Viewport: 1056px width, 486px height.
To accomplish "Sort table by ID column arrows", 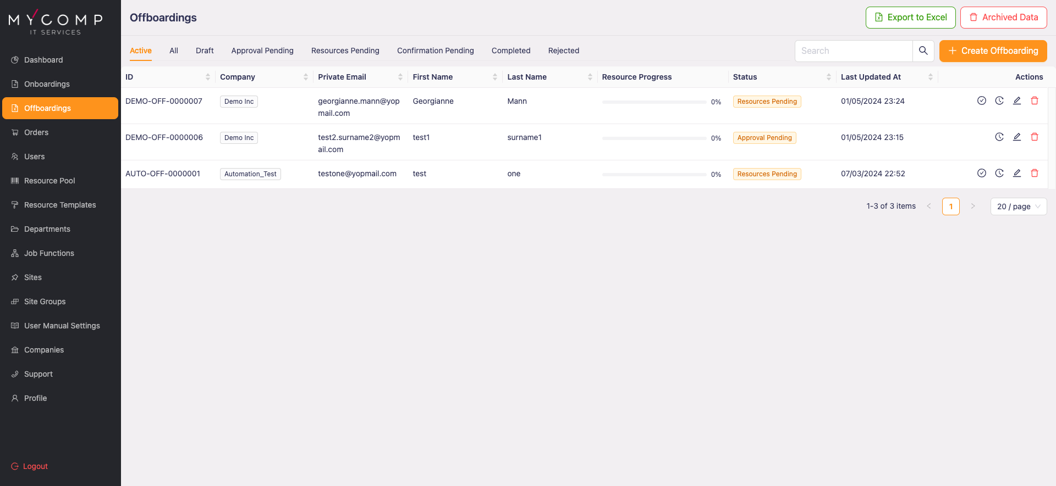I will tap(207, 77).
